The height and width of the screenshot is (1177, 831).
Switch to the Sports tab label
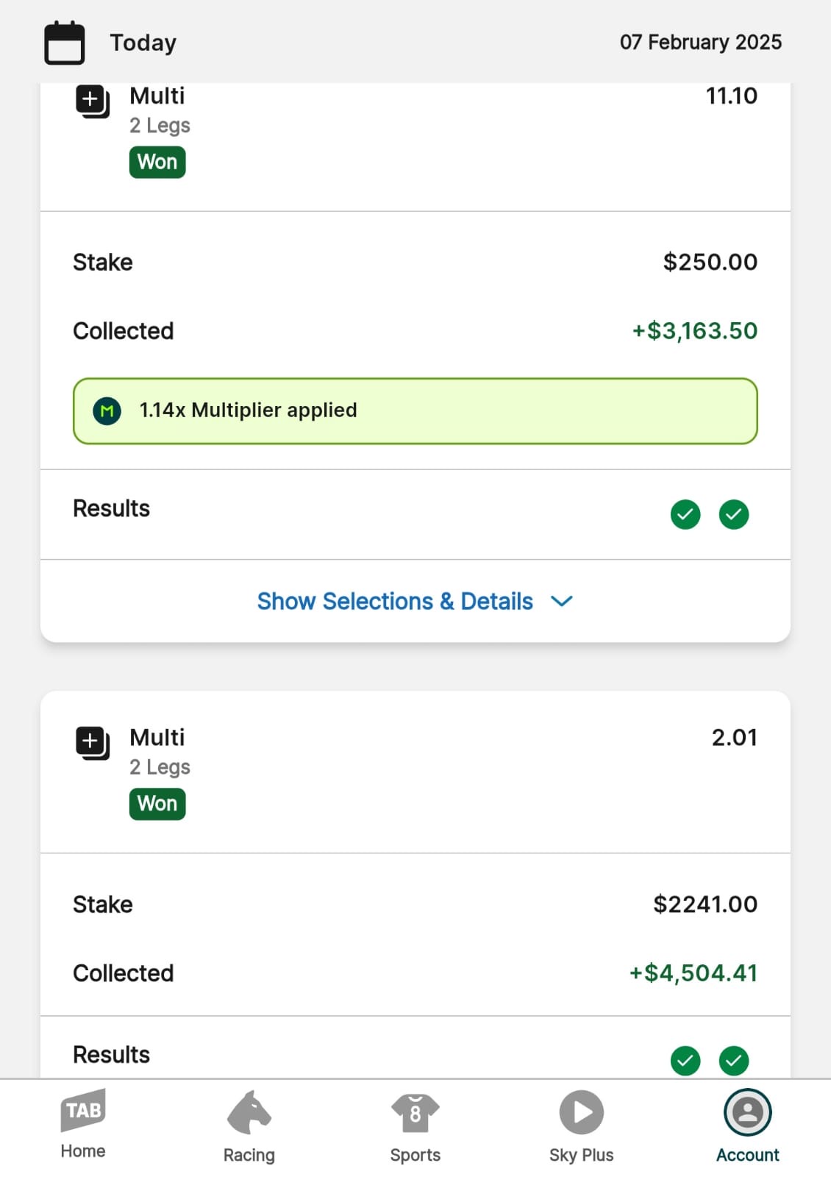click(415, 1155)
